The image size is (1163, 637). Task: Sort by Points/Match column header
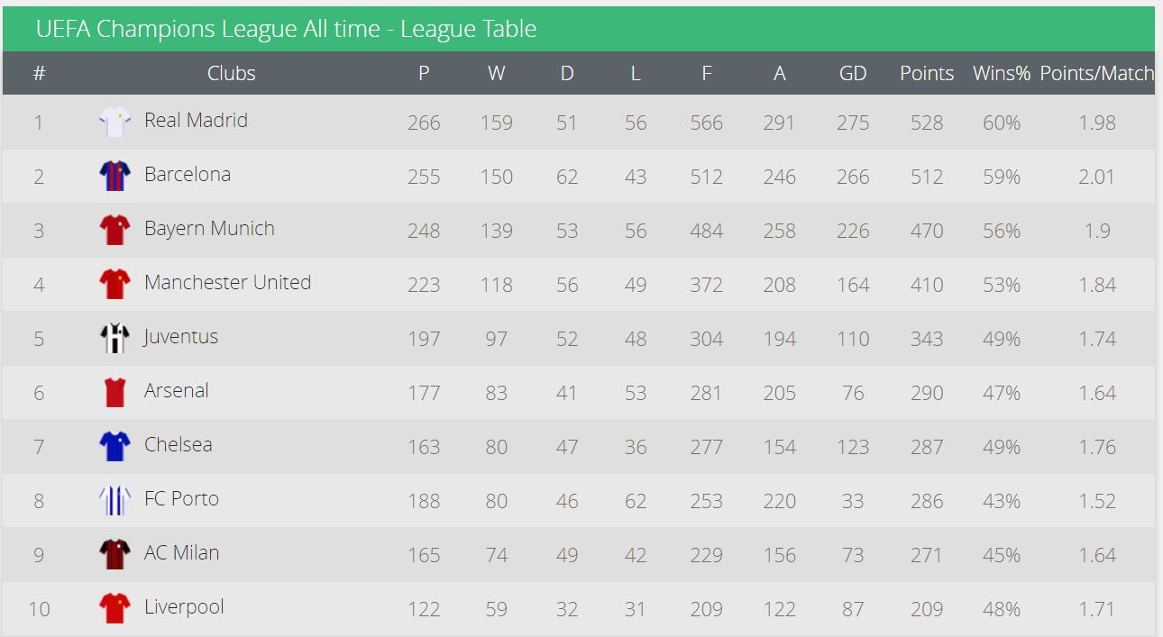click(1096, 74)
